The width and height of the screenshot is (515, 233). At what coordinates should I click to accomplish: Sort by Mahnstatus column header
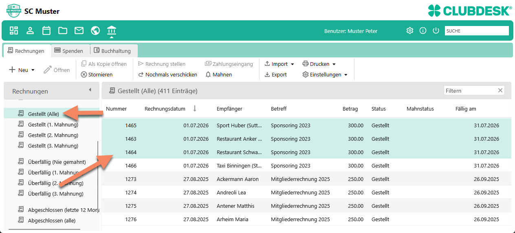coord(420,109)
